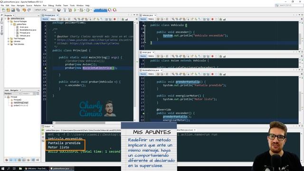The image size is (304, 171).
Task: Start macro recording in Principal.java editor toolbar
Action: [114, 19]
